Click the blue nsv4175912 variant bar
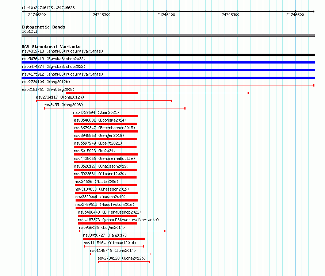 [x=168, y=78]
